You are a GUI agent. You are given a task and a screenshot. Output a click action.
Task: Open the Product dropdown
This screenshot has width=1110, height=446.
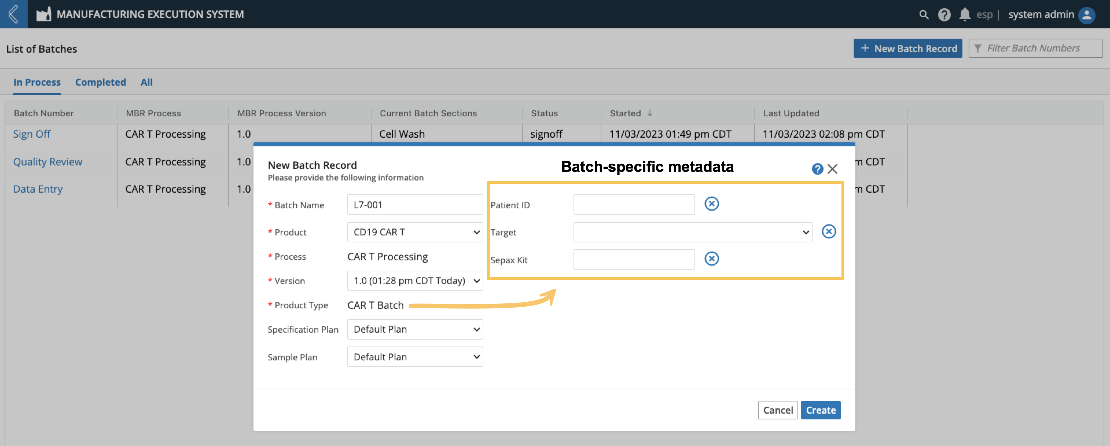[x=415, y=232]
